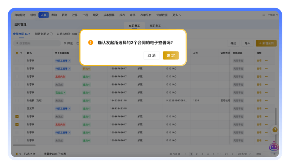Click the info icon beside 即将到期·2
Image resolution: width=290 pixels, height=168 pixels.
(51, 34)
